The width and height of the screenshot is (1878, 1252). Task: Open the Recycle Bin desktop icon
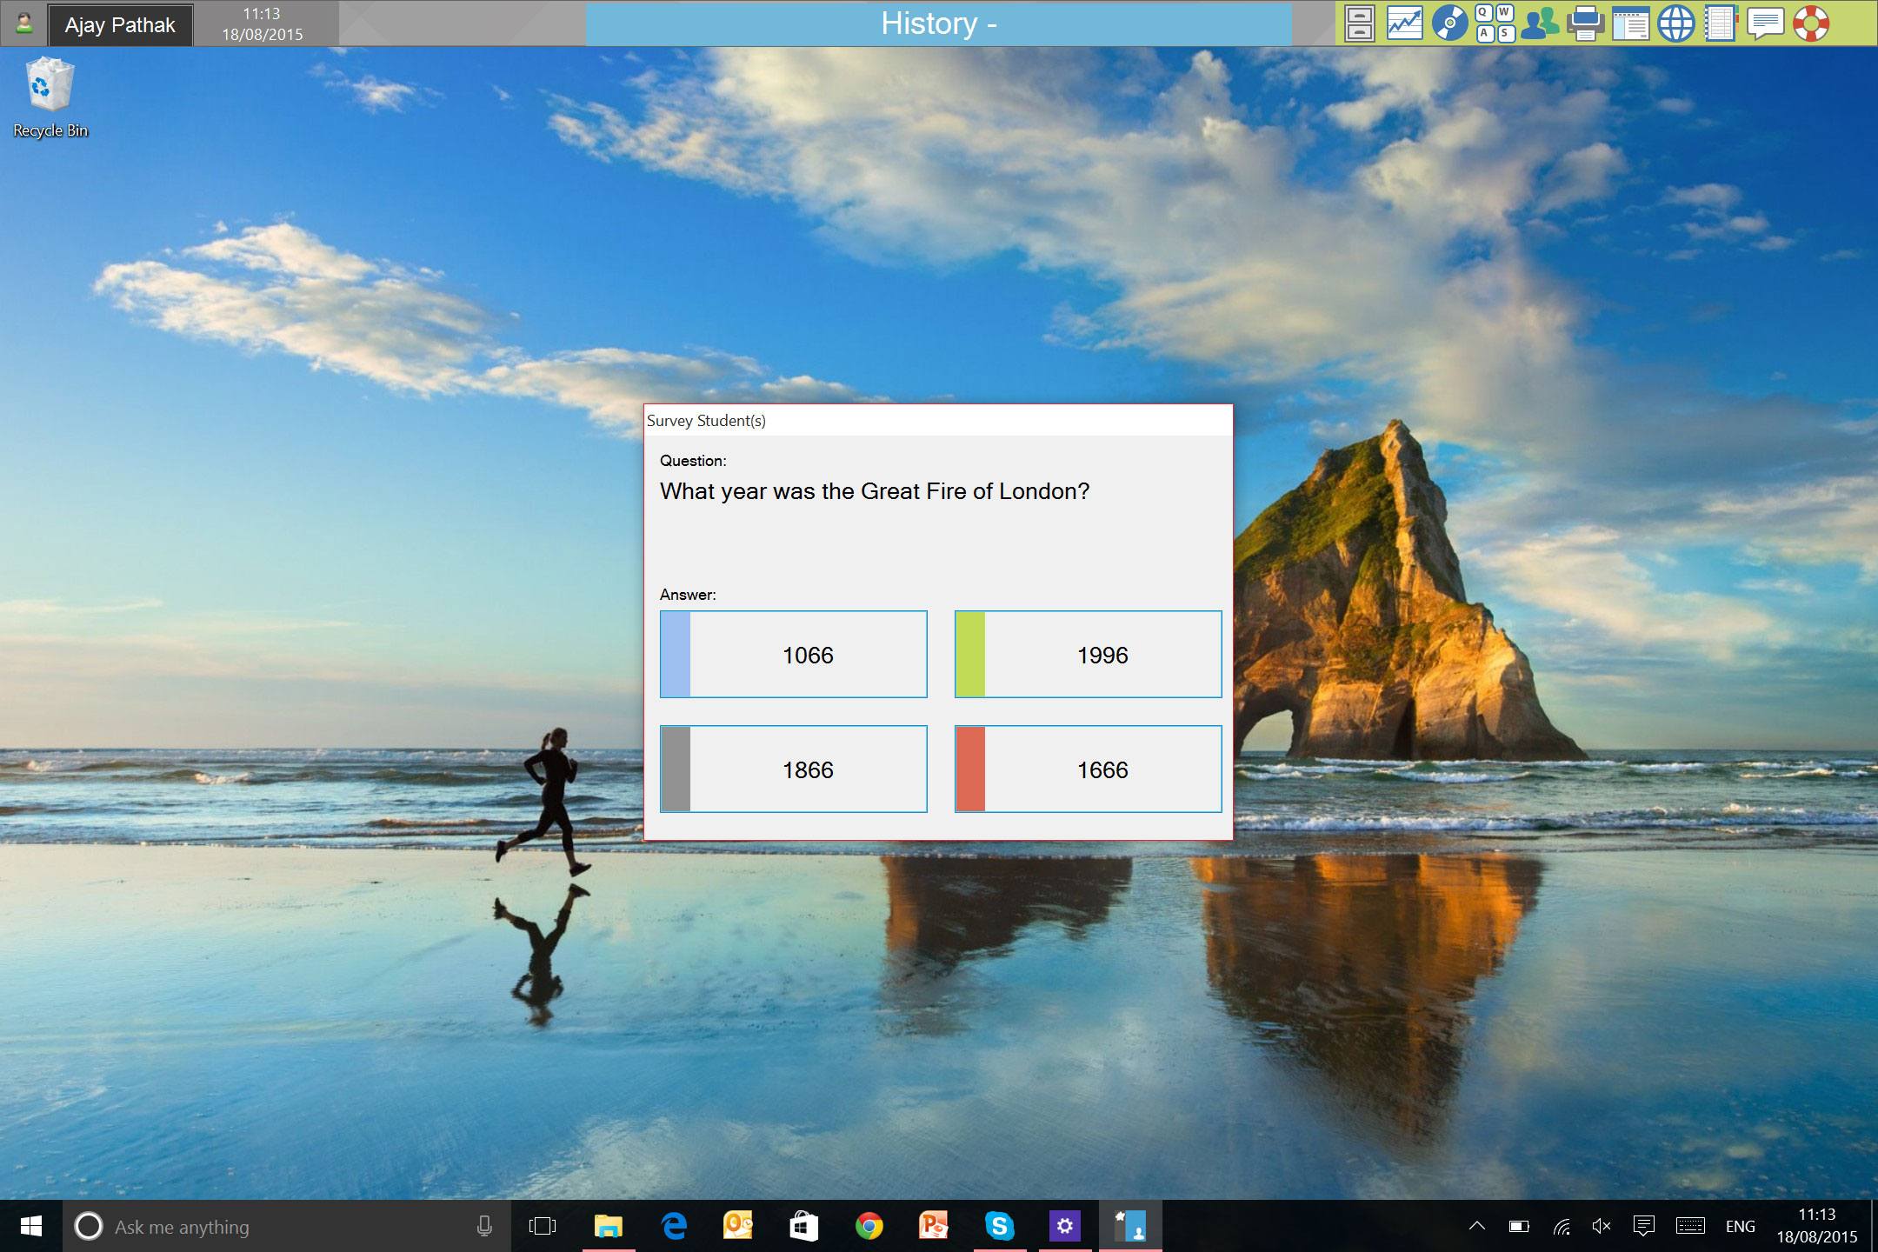[x=50, y=97]
